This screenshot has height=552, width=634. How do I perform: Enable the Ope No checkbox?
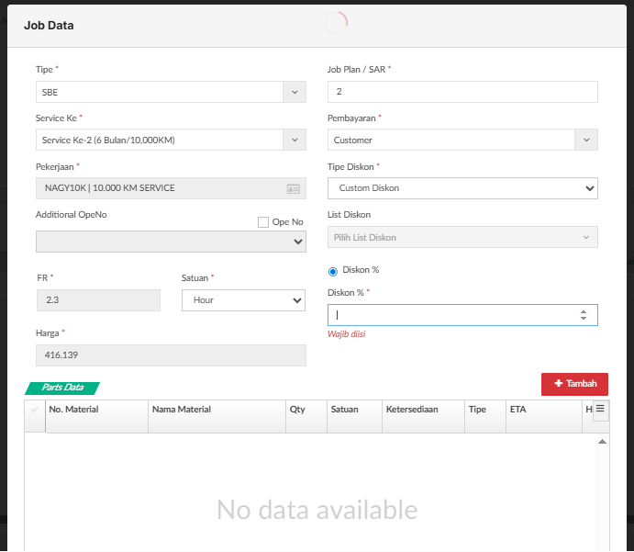(263, 222)
